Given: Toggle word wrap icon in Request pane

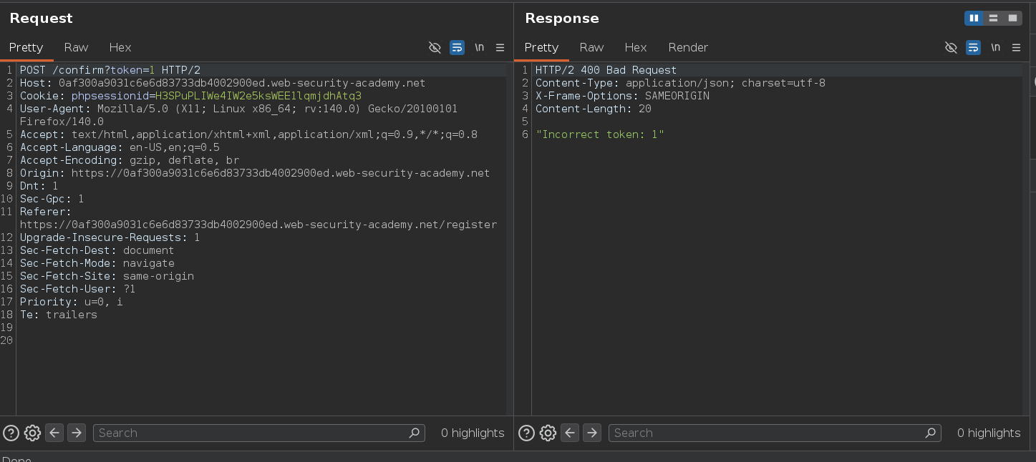Looking at the screenshot, I should coord(457,47).
